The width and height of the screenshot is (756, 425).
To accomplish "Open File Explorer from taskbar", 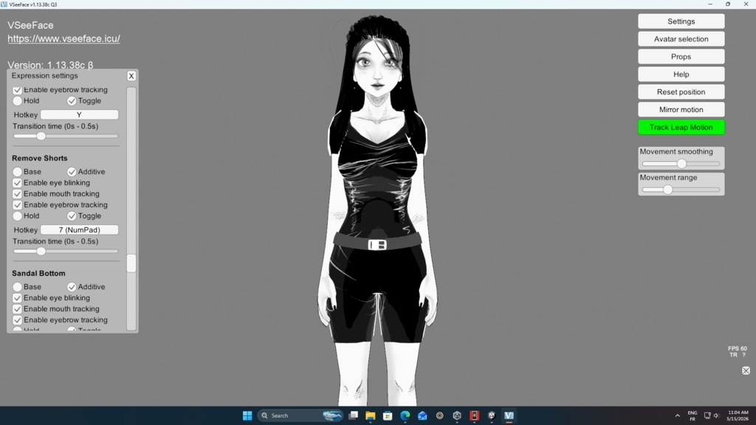I will pos(371,415).
